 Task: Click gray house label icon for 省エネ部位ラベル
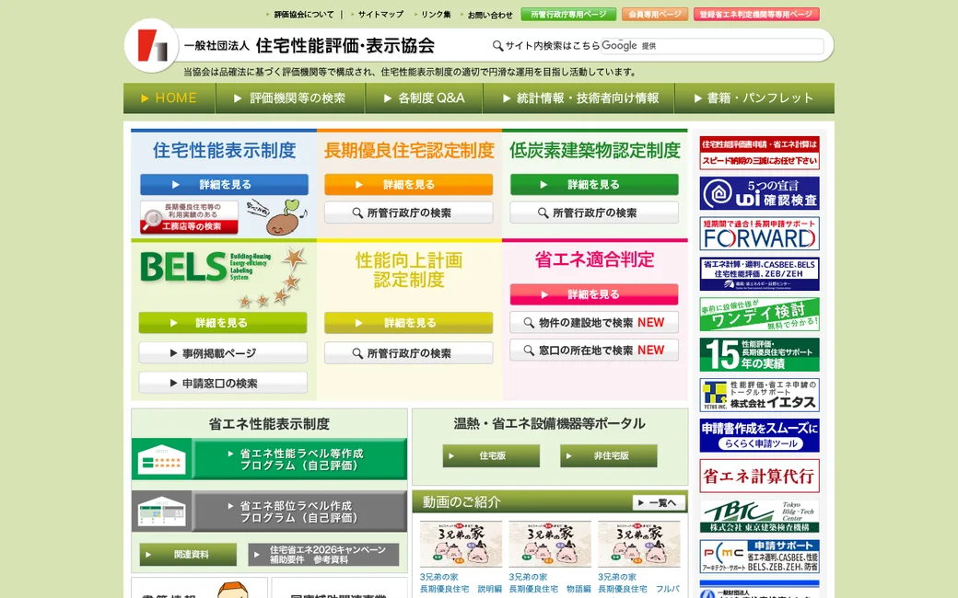(162, 511)
